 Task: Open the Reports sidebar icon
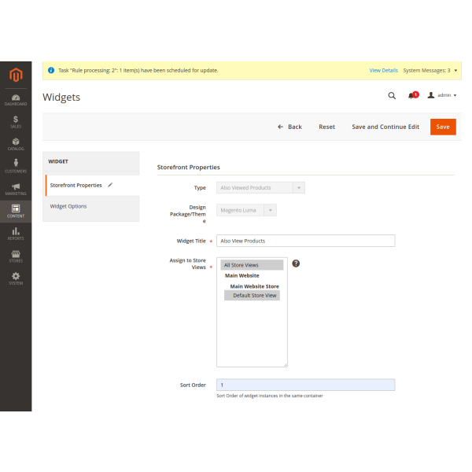16,234
